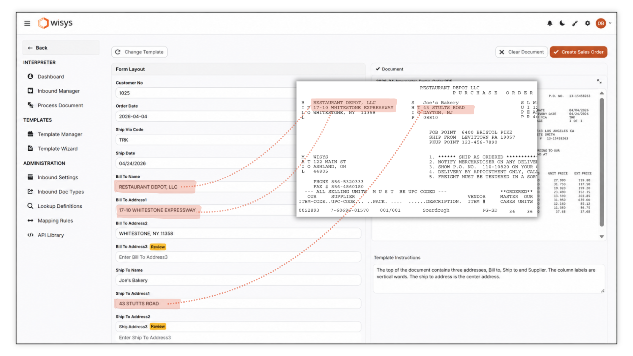Click the Process Document cursor icon
633x356 pixels.
pyautogui.click(x=30, y=105)
